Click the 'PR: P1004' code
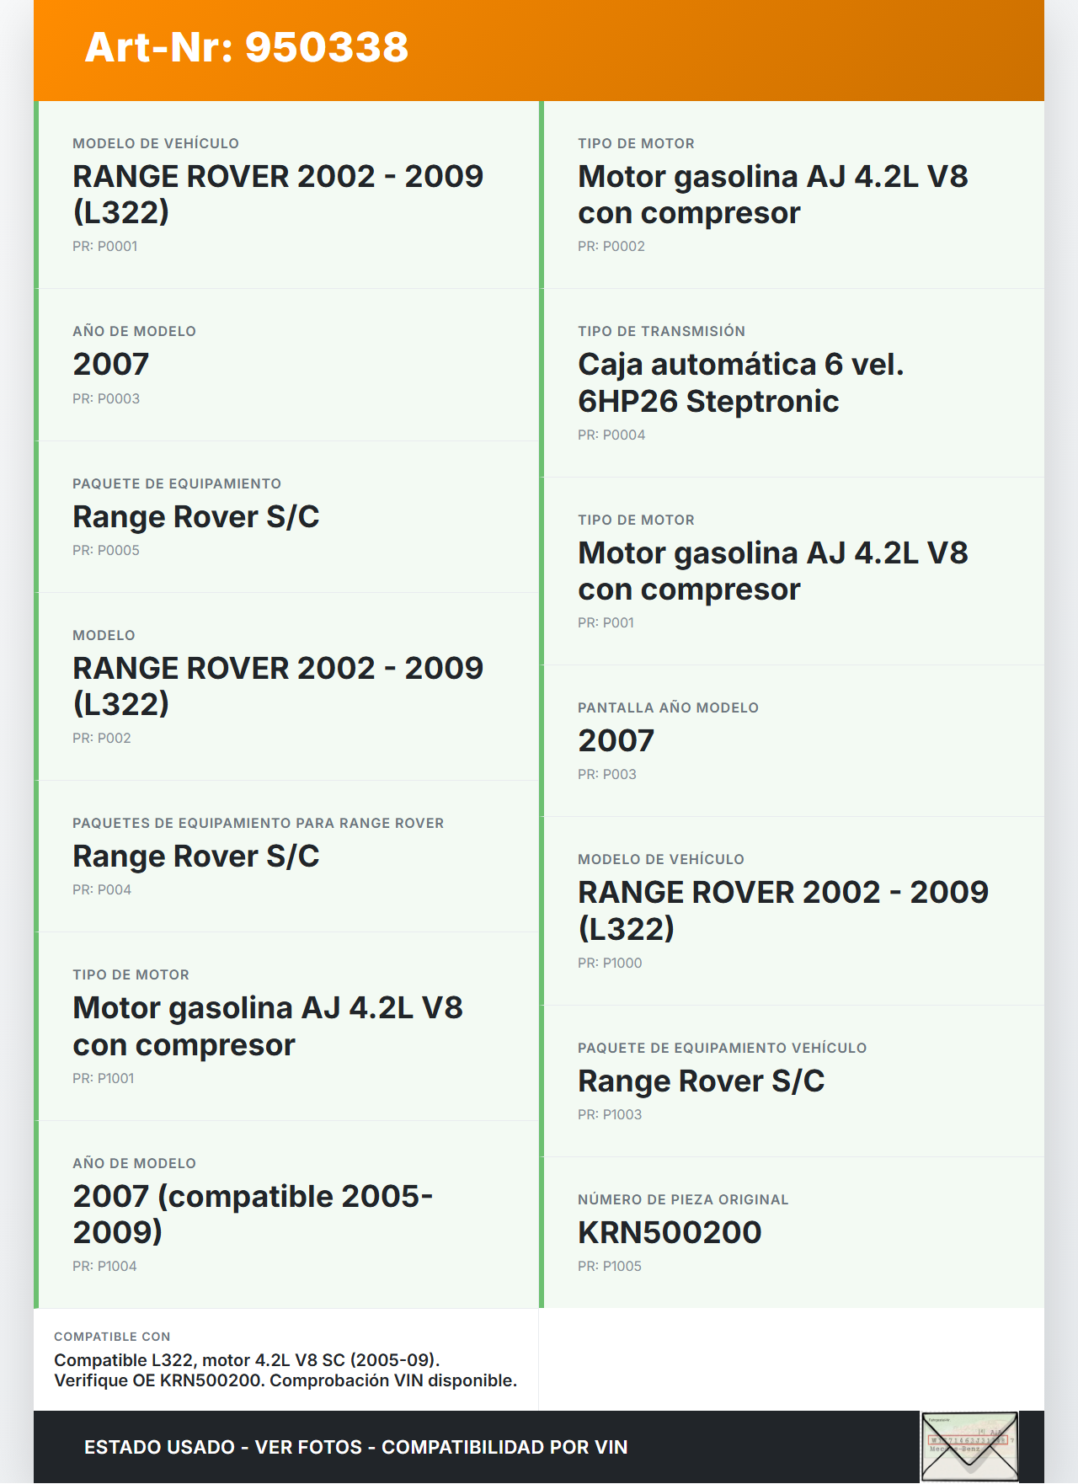 pos(104,1266)
